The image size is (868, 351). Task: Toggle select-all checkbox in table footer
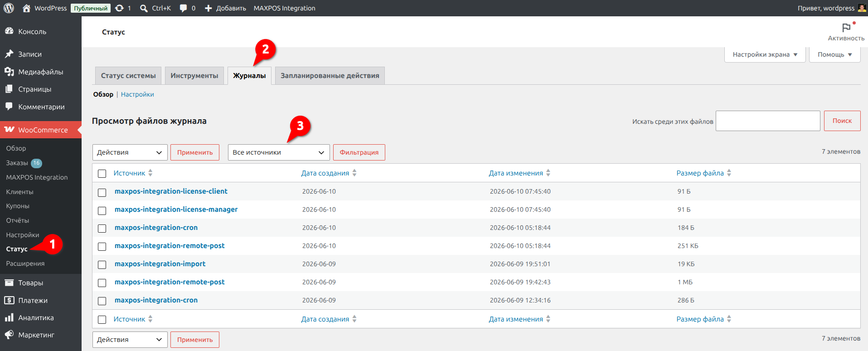[x=102, y=320]
